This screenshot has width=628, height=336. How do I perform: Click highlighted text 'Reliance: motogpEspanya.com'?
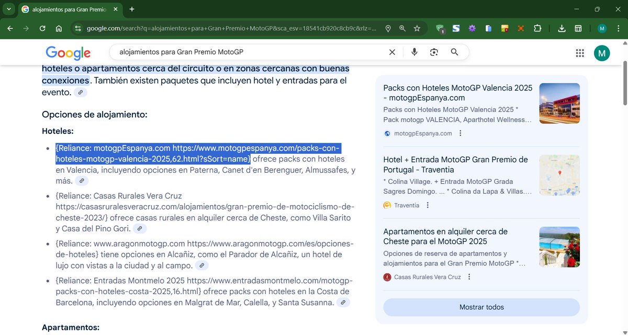click(x=114, y=148)
